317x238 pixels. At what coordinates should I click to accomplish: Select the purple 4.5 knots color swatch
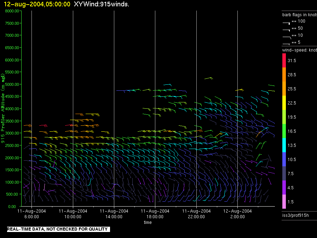(284, 188)
